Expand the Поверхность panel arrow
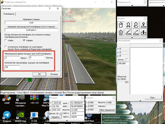Viewport: 165px width, 124px height. [132, 6]
